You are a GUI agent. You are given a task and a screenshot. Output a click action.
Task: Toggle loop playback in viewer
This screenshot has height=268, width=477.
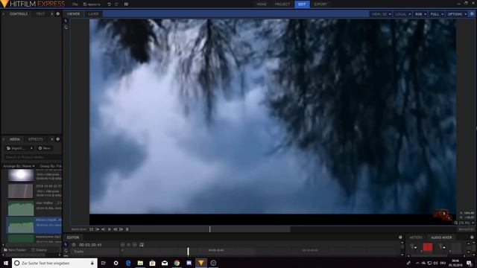point(91,229)
